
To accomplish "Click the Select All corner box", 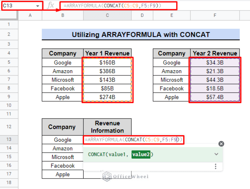I will 9,15.
